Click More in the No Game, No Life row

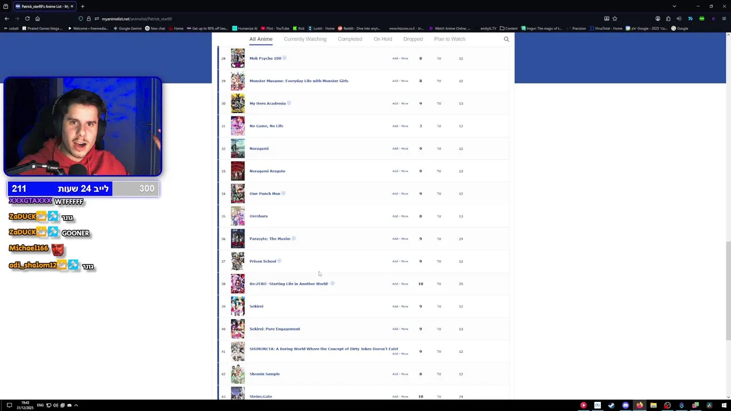tap(404, 126)
